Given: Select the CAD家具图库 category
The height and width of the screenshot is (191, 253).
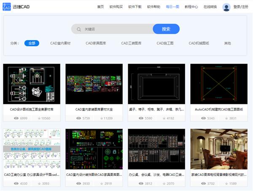Looking at the screenshot, I should click(96, 43).
